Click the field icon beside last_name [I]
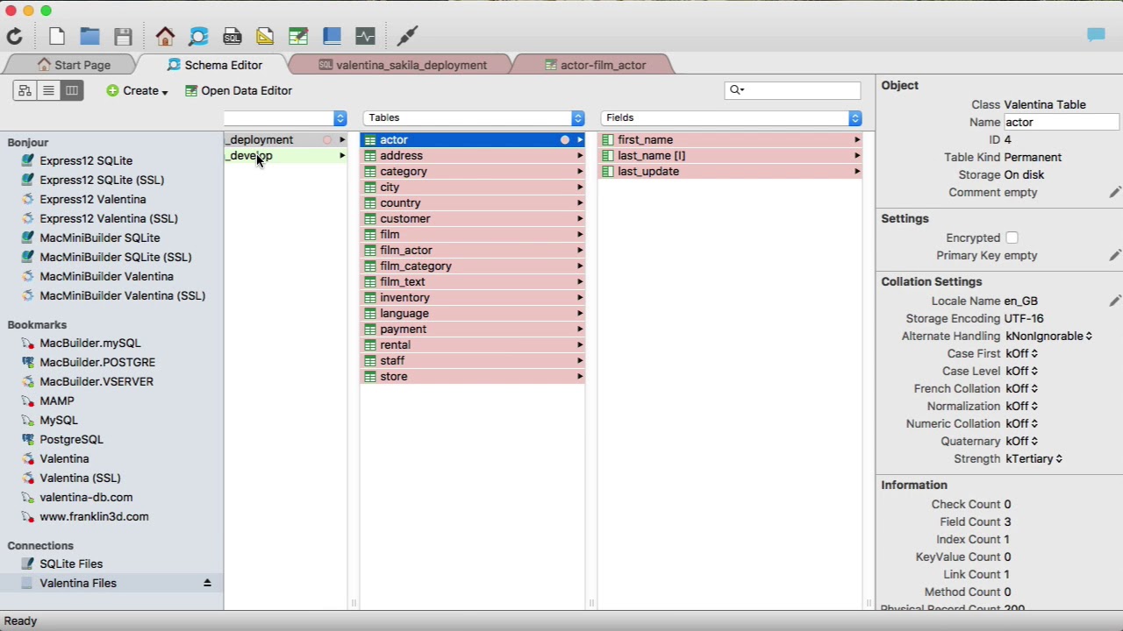The image size is (1123, 631). tap(608, 155)
